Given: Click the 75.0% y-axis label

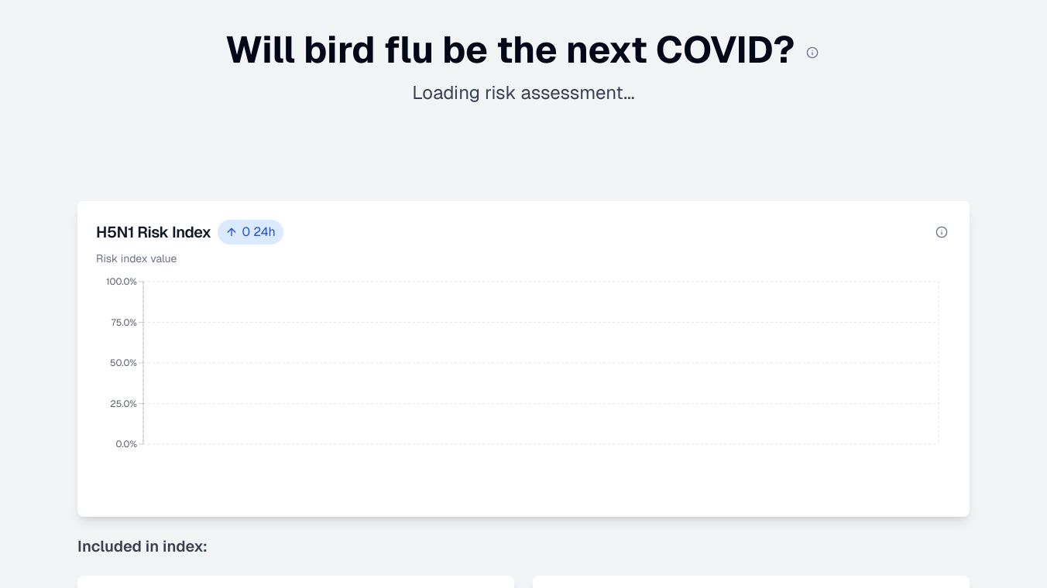Looking at the screenshot, I should [x=123, y=323].
